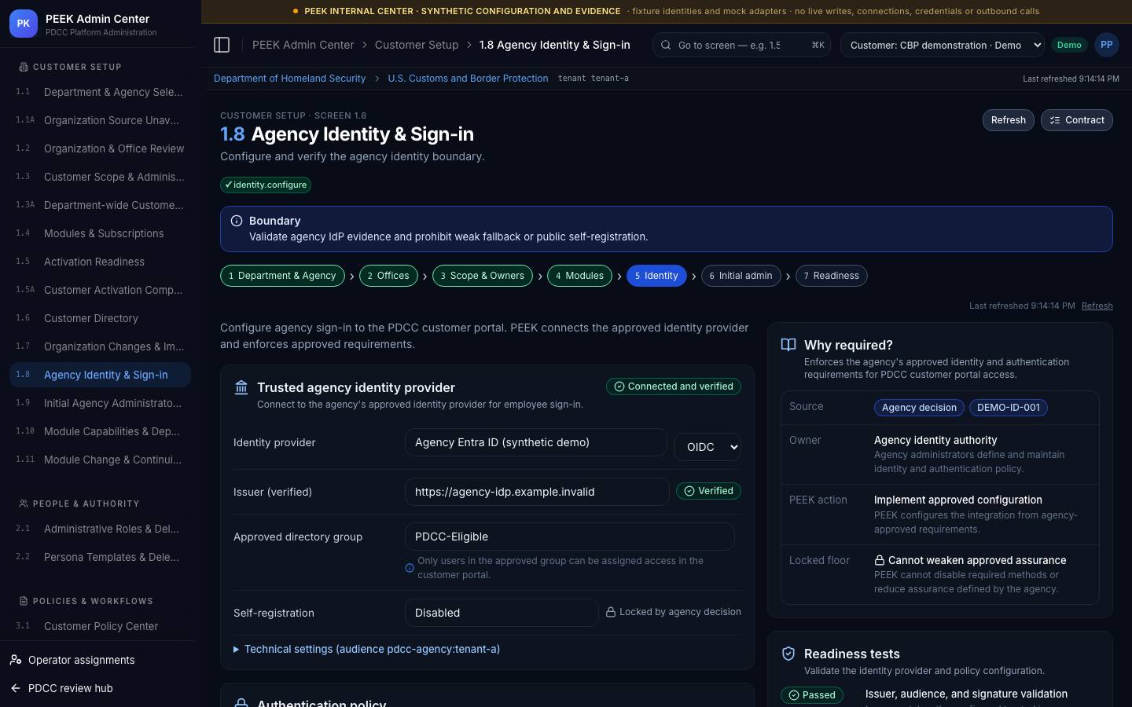
Task: Go to step 6 Initial admin
Action: pyautogui.click(x=741, y=276)
